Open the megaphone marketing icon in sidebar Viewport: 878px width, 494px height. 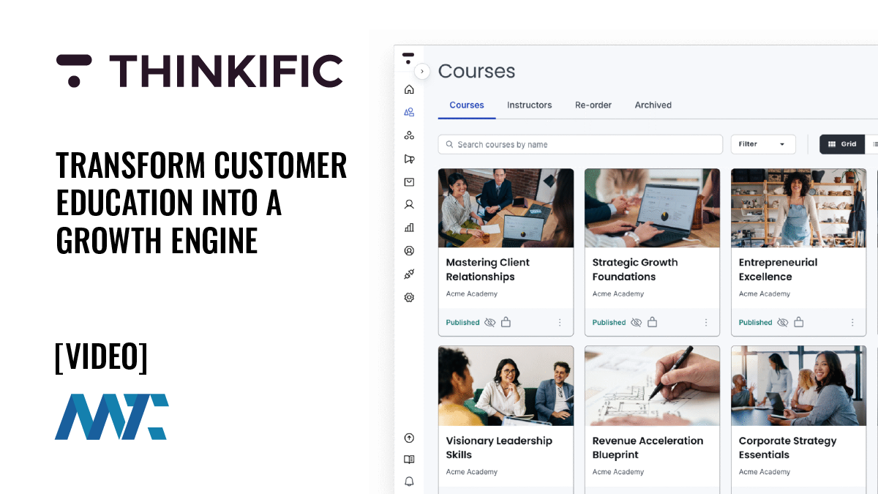click(409, 159)
